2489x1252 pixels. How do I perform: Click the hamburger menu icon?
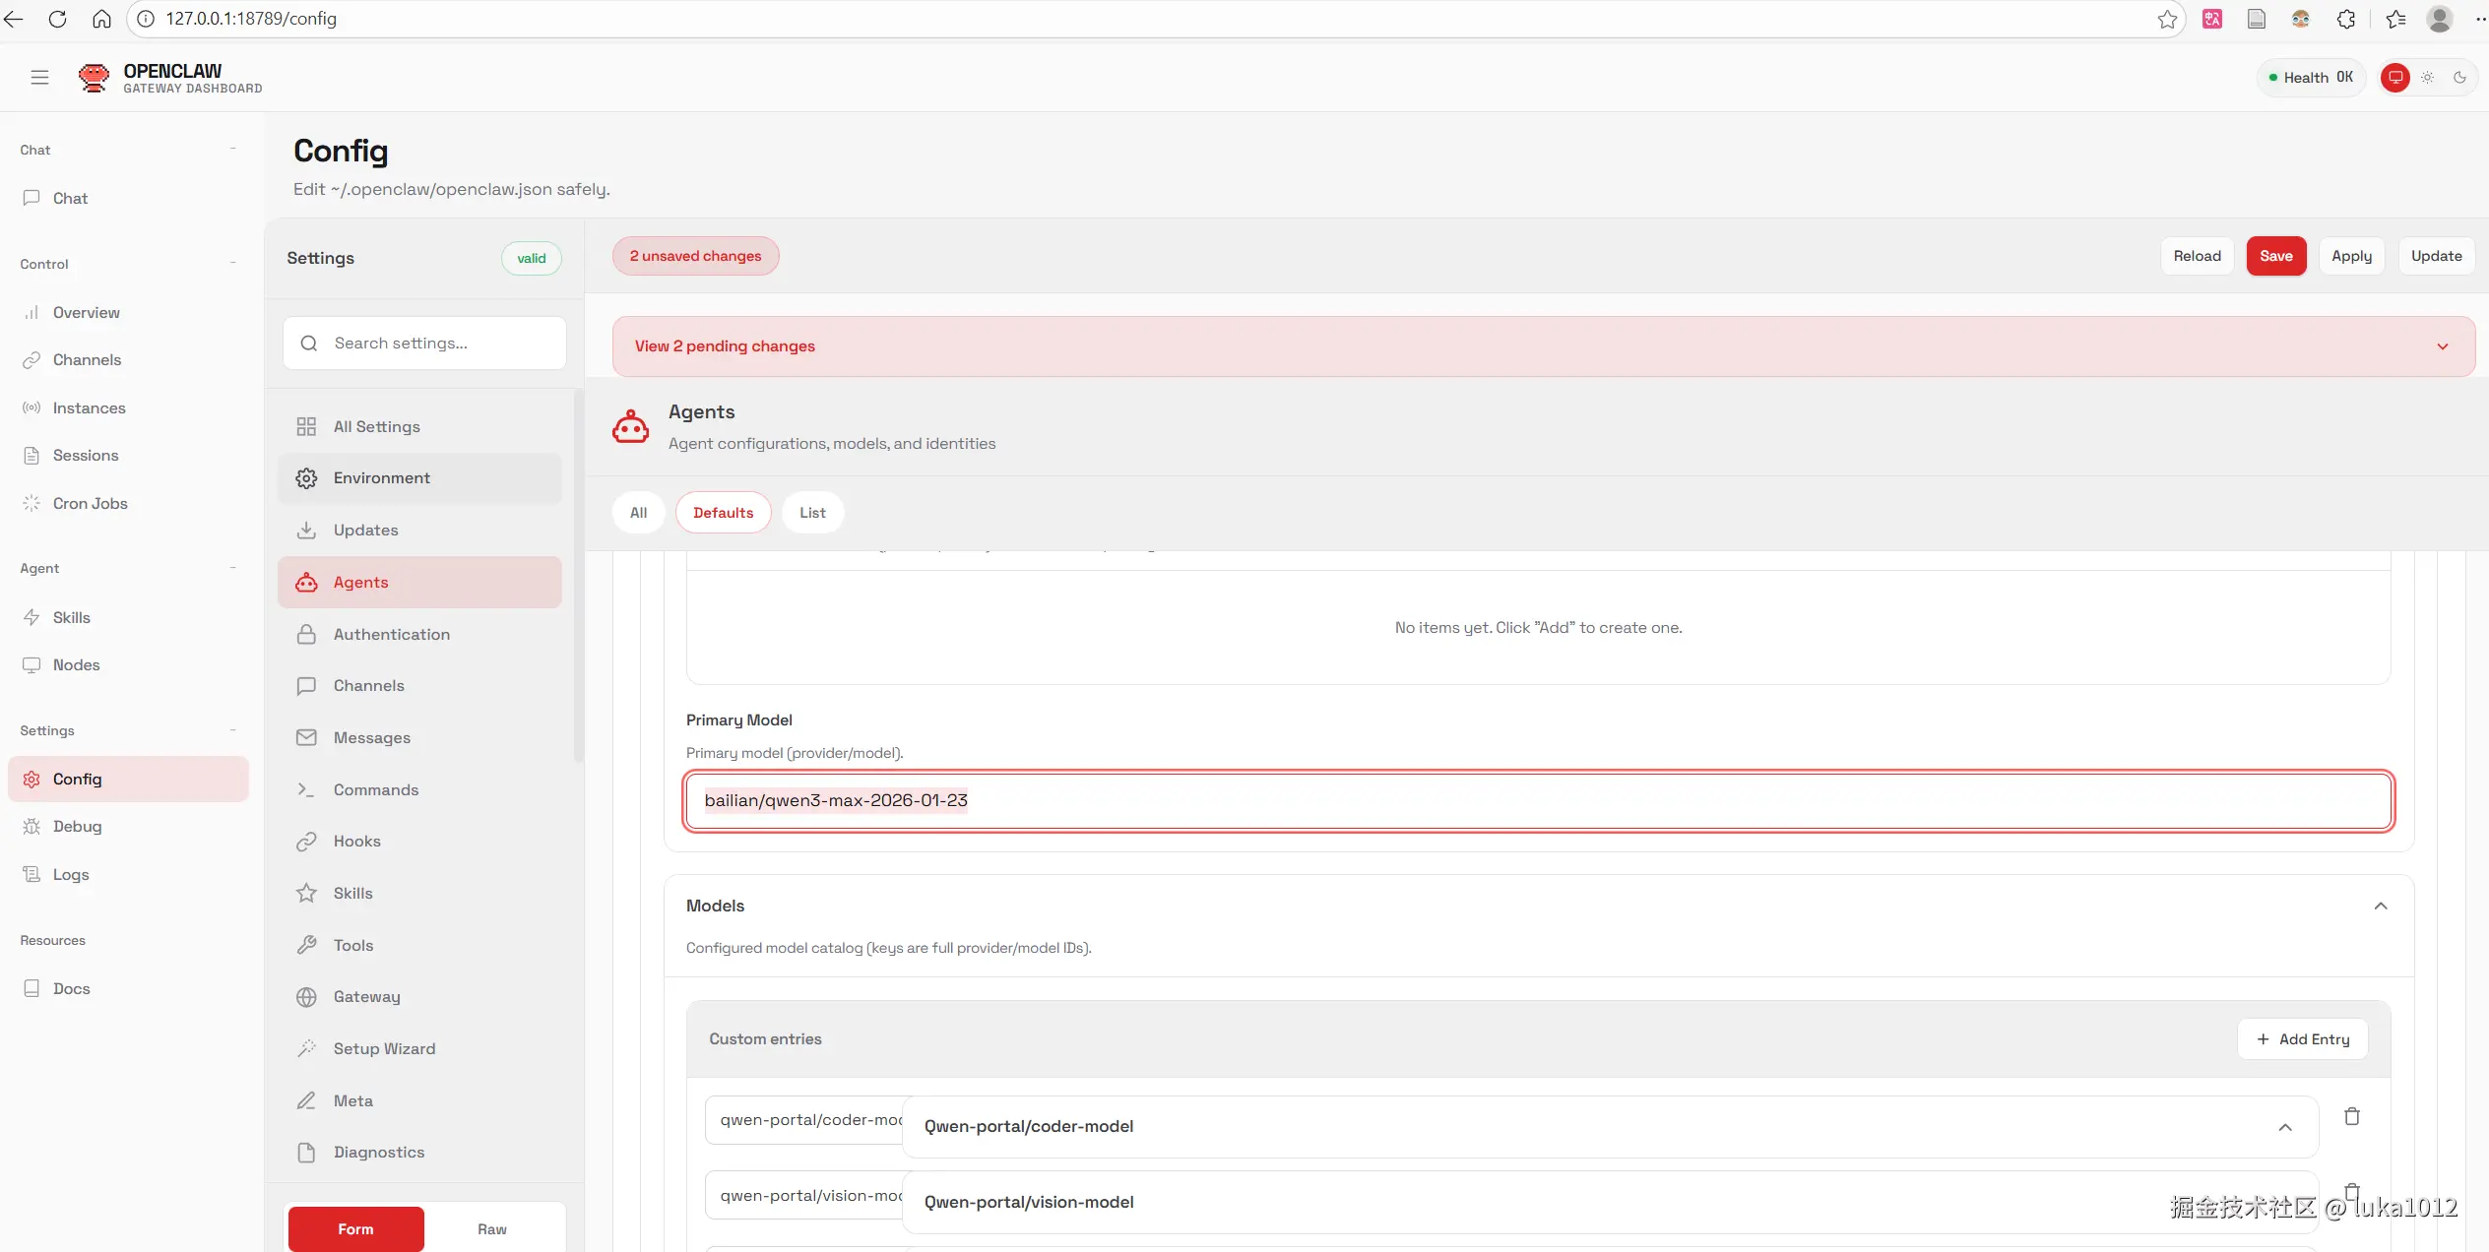point(39,78)
